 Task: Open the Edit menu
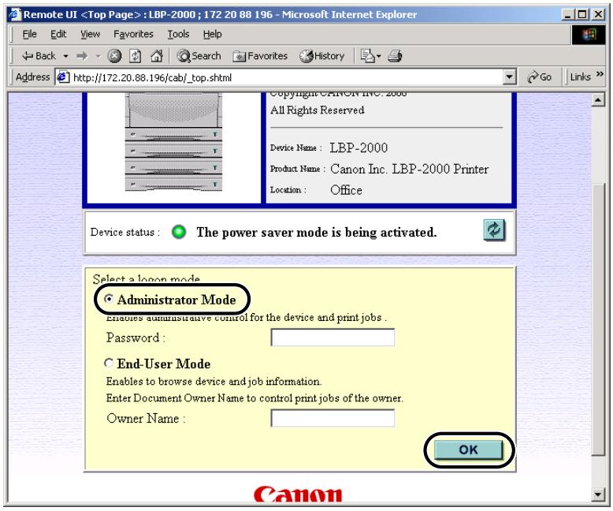coord(58,34)
